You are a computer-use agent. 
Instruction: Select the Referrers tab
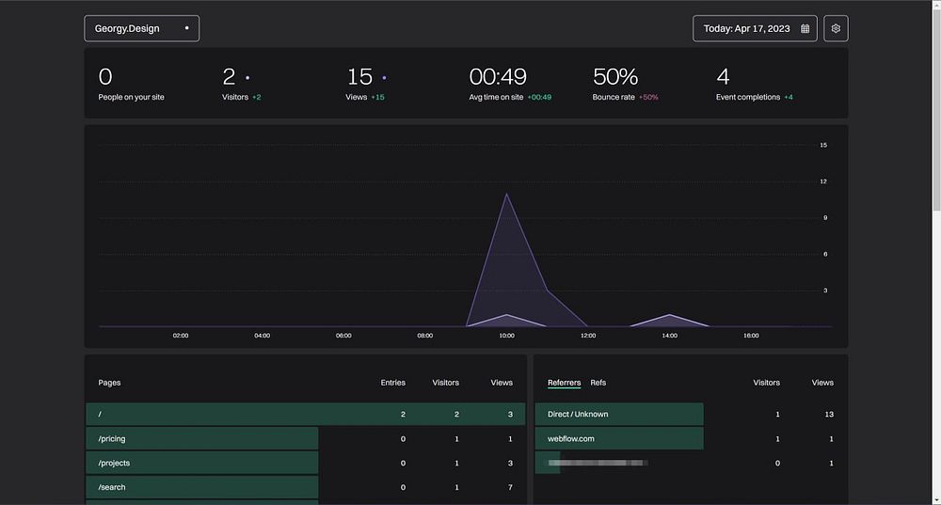[564, 383]
